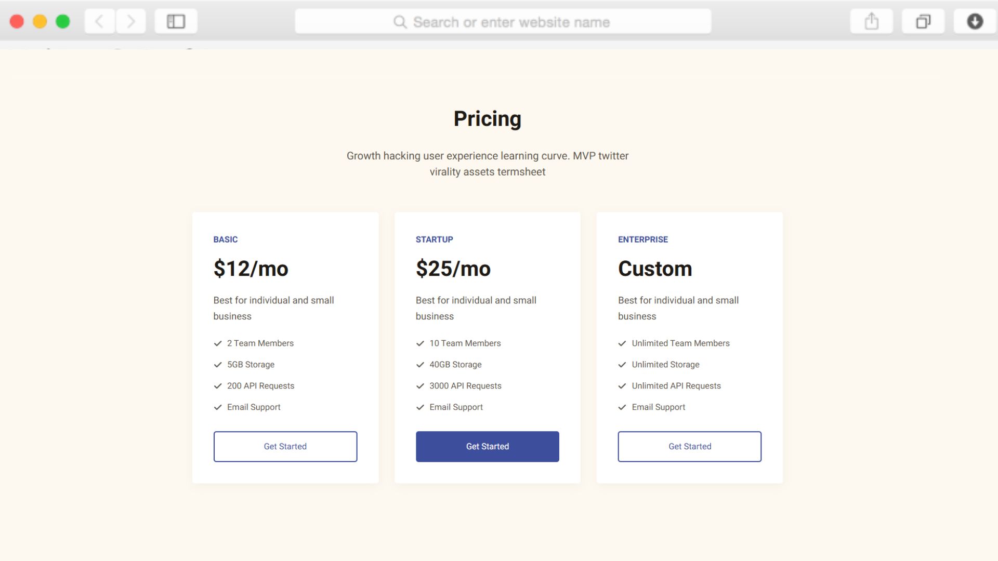Click the search magnifier icon
The height and width of the screenshot is (561, 998).
coord(400,22)
